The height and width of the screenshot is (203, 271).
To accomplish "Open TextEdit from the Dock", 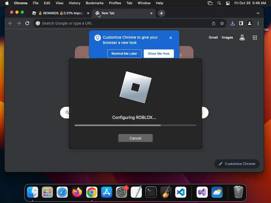I will point(136,192).
